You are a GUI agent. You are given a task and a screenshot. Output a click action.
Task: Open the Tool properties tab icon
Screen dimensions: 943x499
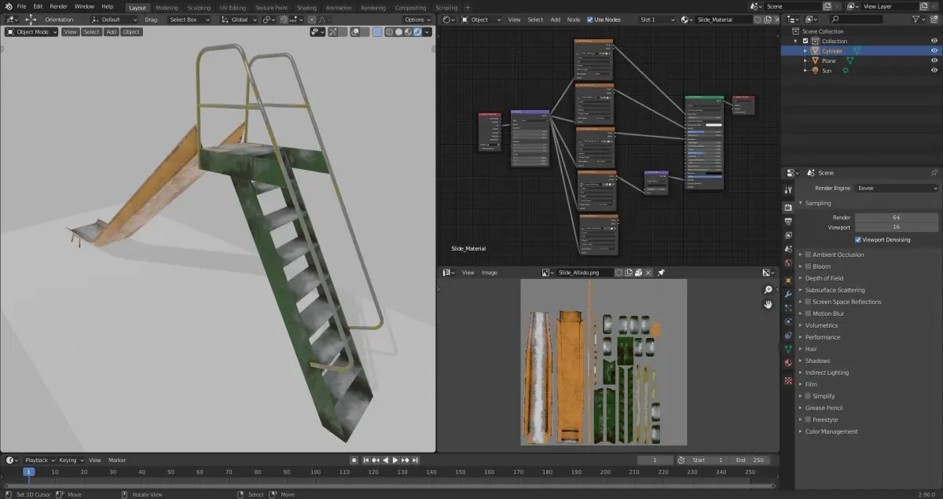click(x=788, y=190)
